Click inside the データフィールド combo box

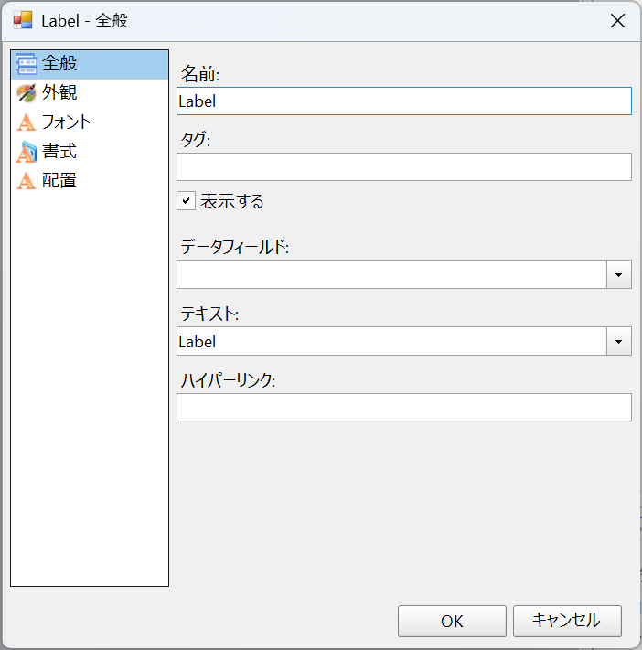(392, 274)
